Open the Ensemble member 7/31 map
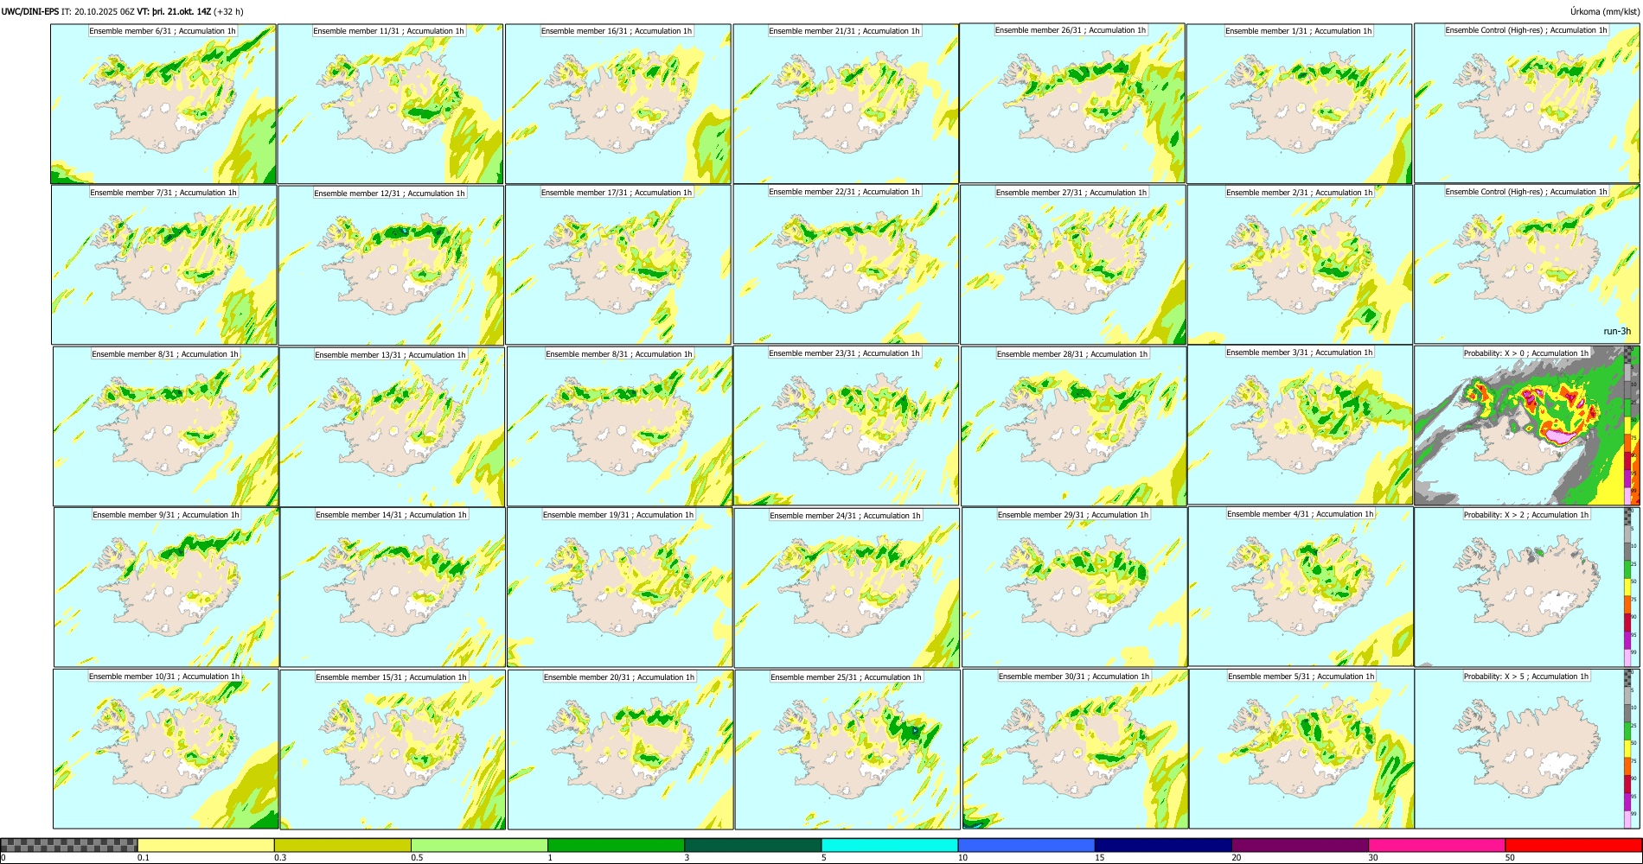Screen dimensions: 1643x864 click(164, 265)
